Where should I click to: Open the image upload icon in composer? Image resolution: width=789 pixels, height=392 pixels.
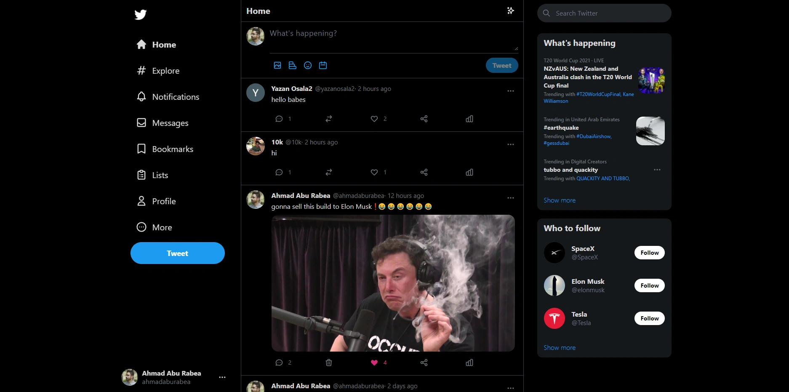tap(277, 65)
